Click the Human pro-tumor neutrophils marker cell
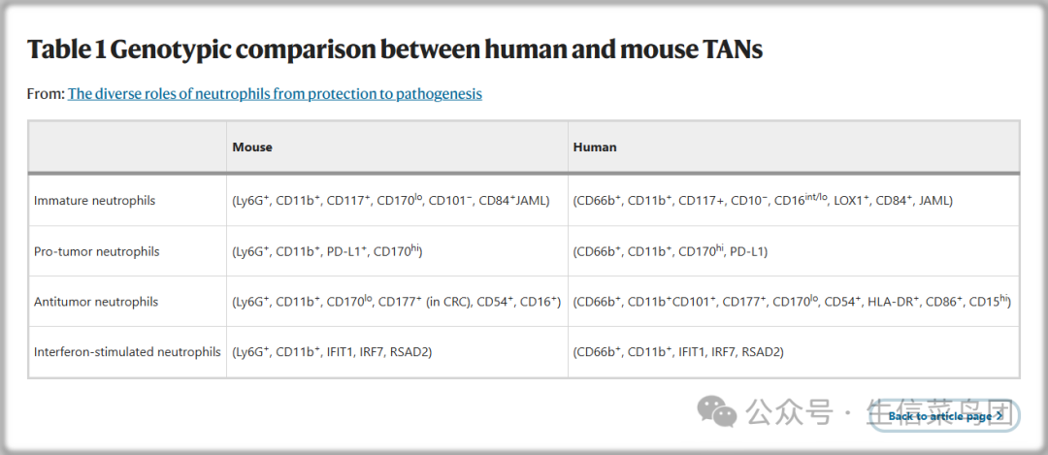Screen dimensions: 1048x455 pos(670,251)
